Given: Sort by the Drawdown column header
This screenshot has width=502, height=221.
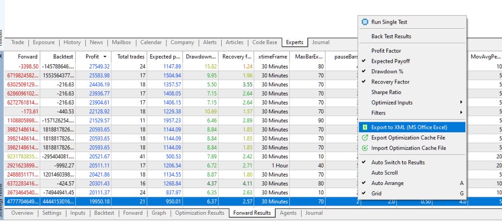Looking at the screenshot, I should [200, 57].
